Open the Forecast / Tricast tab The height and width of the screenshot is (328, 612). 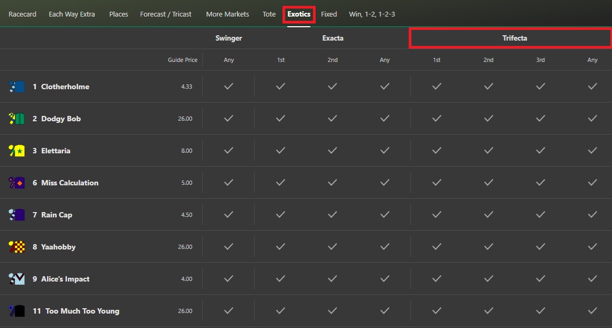(x=166, y=14)
